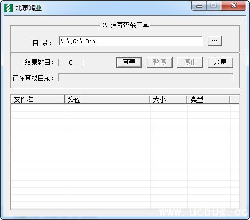Click the 北京鸿业 application icon in title bar

pos(9,8)
